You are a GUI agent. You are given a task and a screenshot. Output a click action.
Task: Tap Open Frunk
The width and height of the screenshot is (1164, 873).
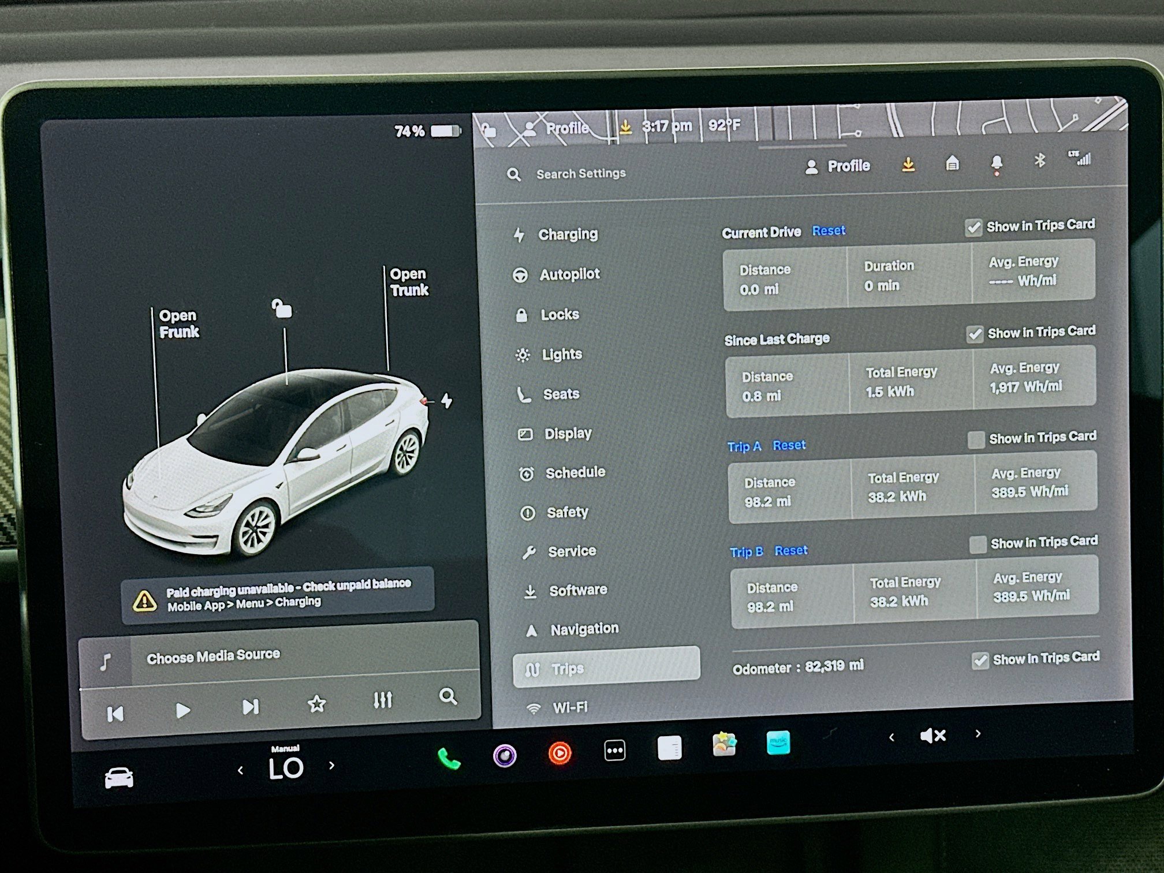coord(179,323)
